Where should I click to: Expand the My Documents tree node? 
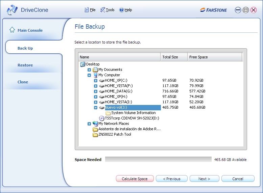click(x=89, y=70)
